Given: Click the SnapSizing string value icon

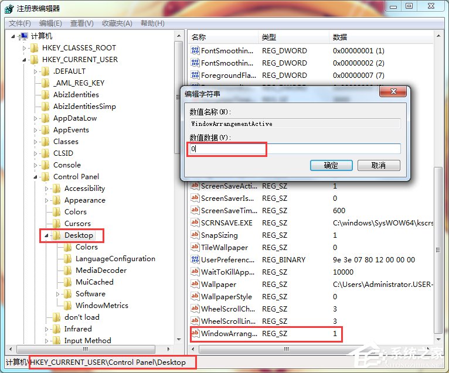Looking at the screenshot, I should click(x=195, y=235).
